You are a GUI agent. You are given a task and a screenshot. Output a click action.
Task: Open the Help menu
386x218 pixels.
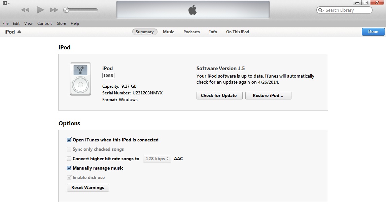pos(75,24)
